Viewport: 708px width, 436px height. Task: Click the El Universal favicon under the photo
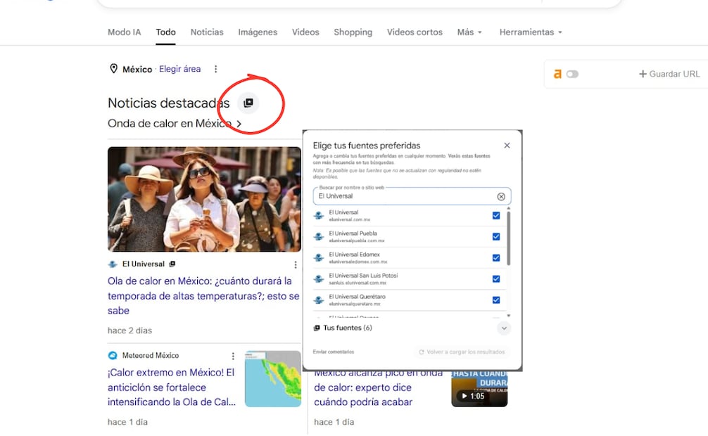point(113,264)
